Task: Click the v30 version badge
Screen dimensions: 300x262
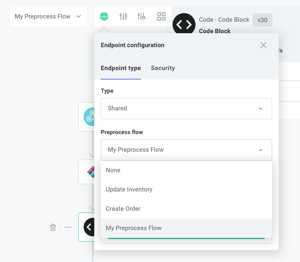Action: (262, 20)
